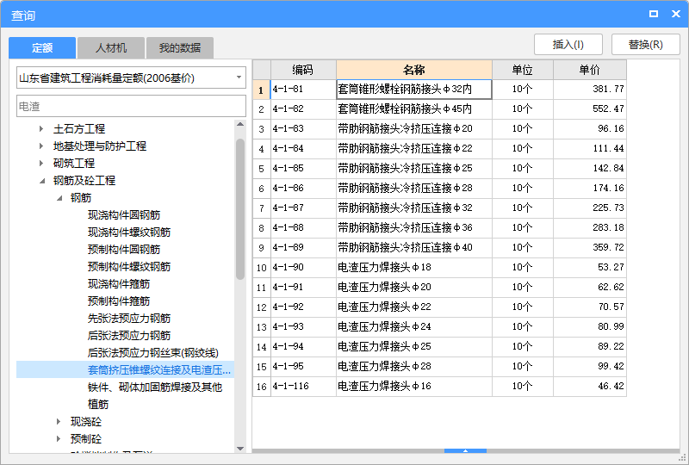Select row 带肋钢筋接头冷挤压连接Φ25
Image resolution: width=689 pixels, height=465 pixels.
click(414, 168)
